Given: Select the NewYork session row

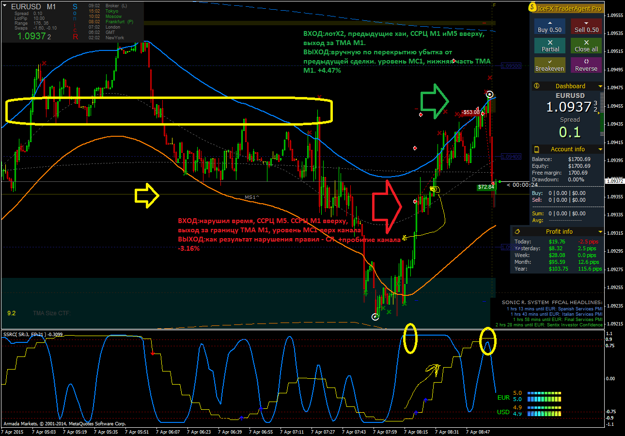Looking at the screenshot, I should (x=107, y=37).
